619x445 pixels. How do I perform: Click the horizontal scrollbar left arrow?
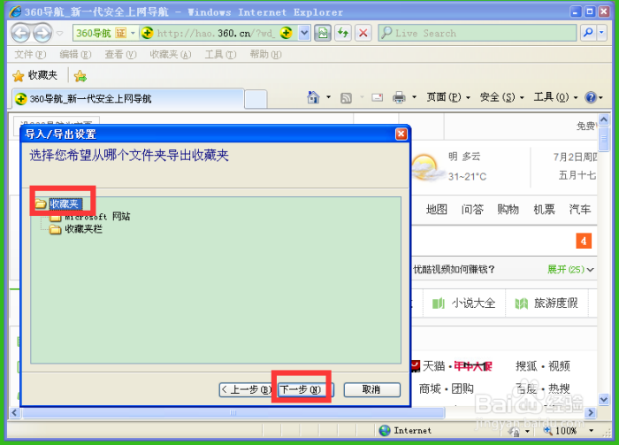(15, 413)
